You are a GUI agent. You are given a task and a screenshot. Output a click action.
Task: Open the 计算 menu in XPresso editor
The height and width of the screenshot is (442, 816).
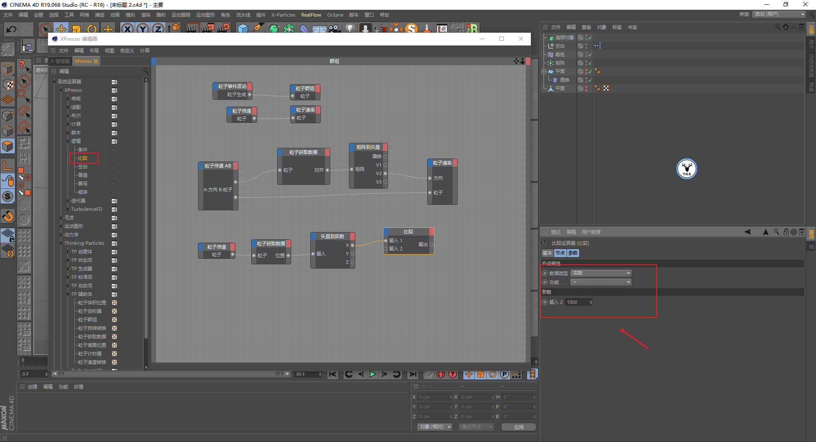(x=145, y=51)
